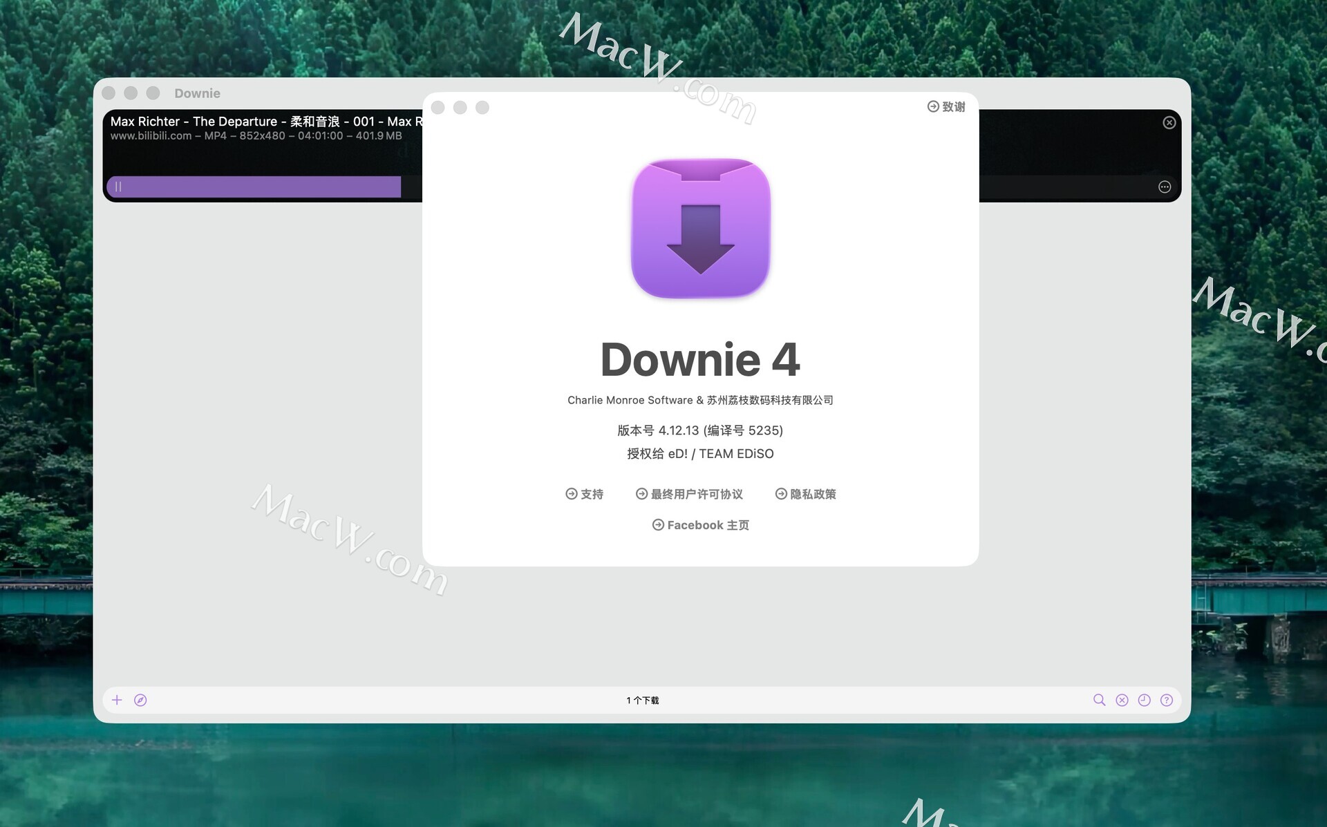Click the www.bilibili.com download details line
Image resolution: width=1327 pixels, height=827 pixels.
point(256,136)
